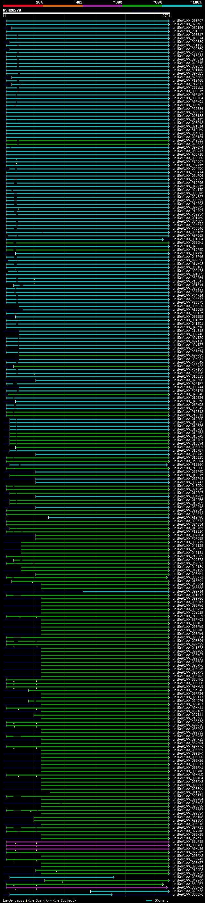Select the label UniRef100_A1YN03
This screenshot has height=903, width=205.
point(188,264)
